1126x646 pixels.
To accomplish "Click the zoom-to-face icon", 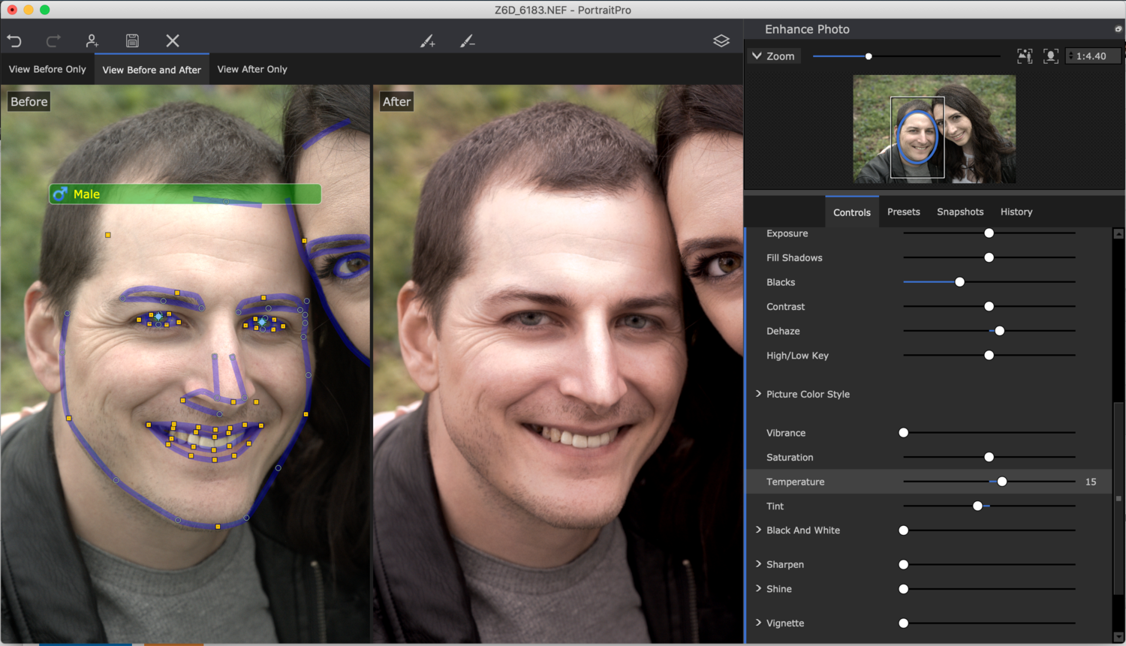I will coord(1051,56).
